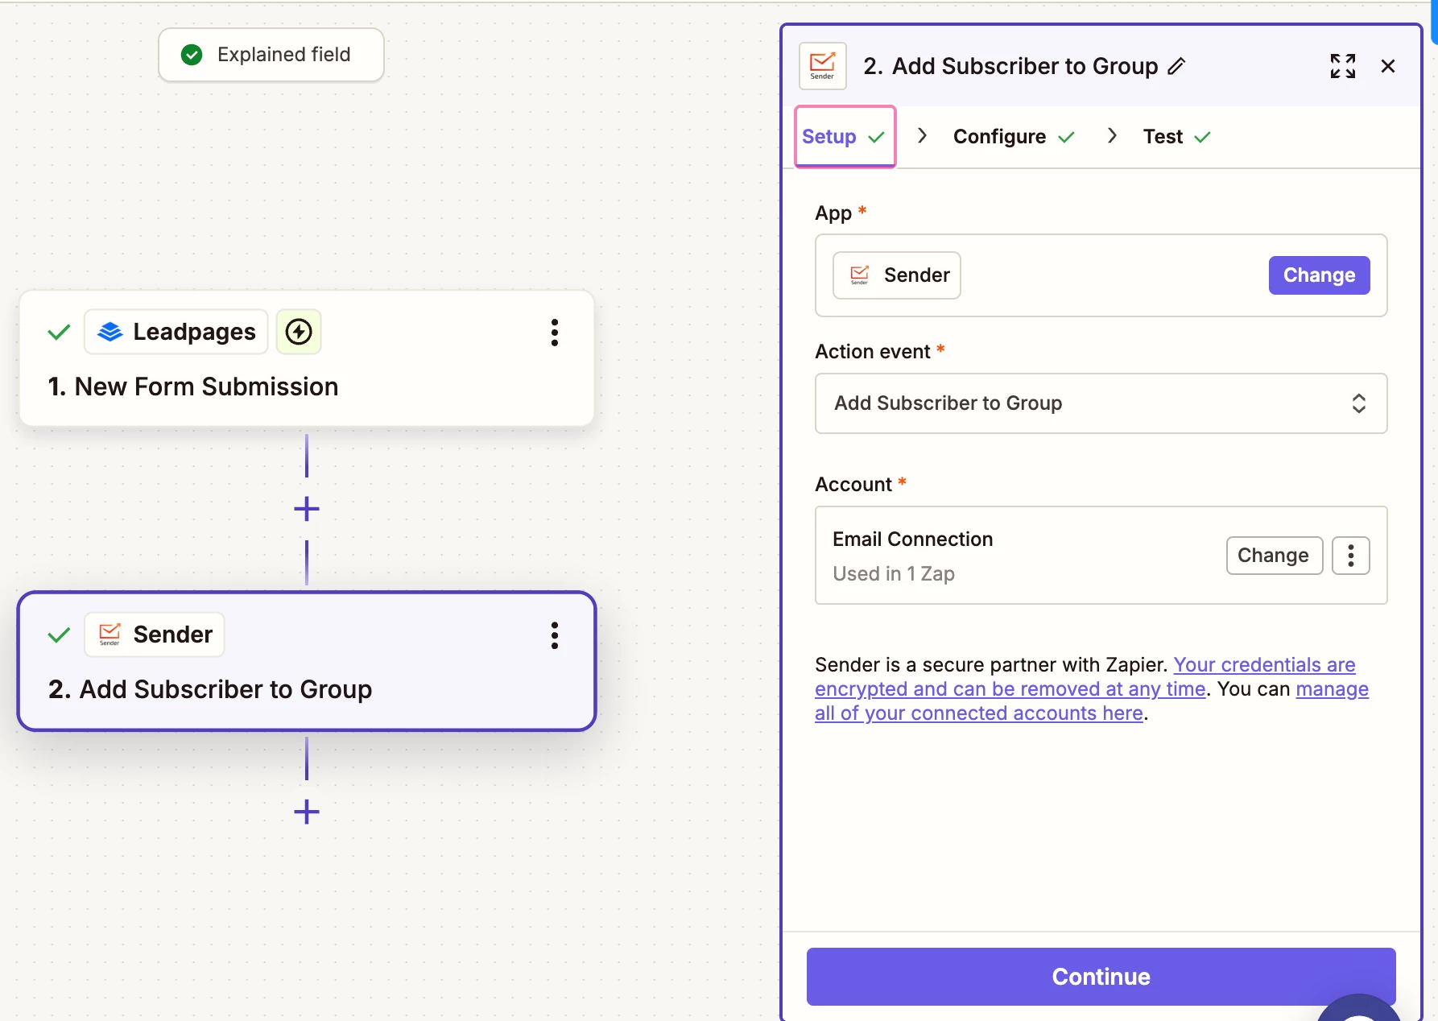
Task: Open Sender step three-dot menu
Action: [555, 635]
